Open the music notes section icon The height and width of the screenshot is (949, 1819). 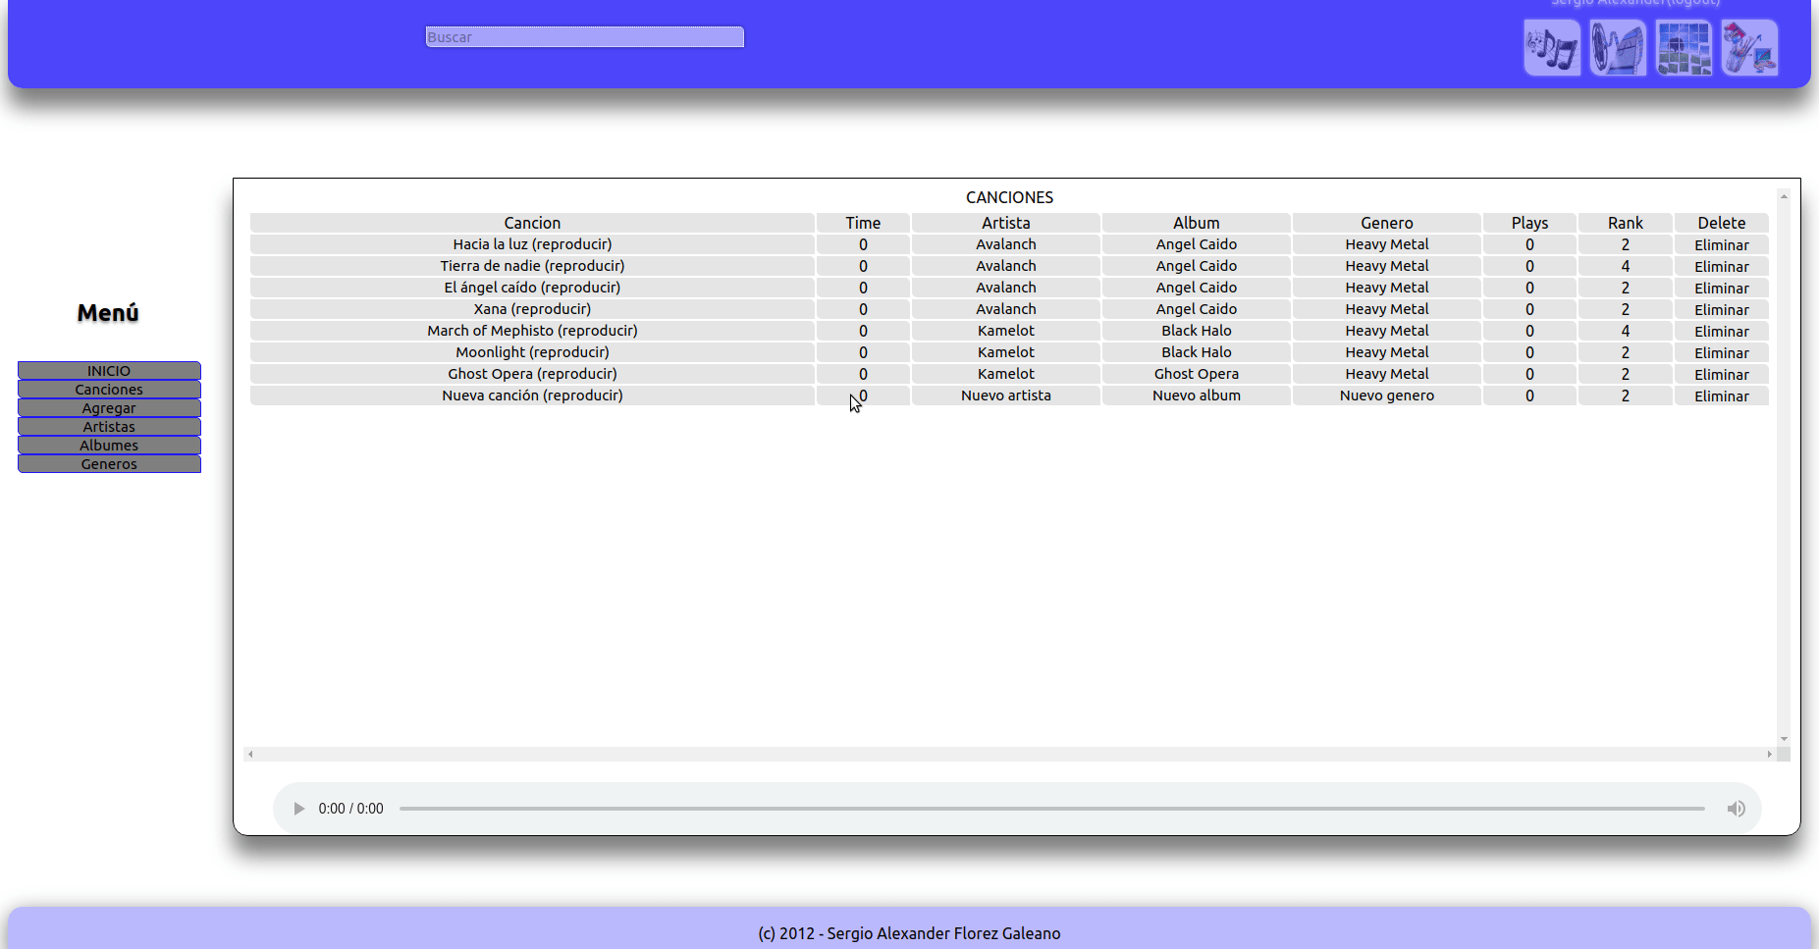[1552, 48]
